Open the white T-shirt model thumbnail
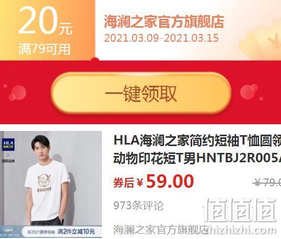The width and height of the screenshot is (281, 239). (x=51, y=184)
